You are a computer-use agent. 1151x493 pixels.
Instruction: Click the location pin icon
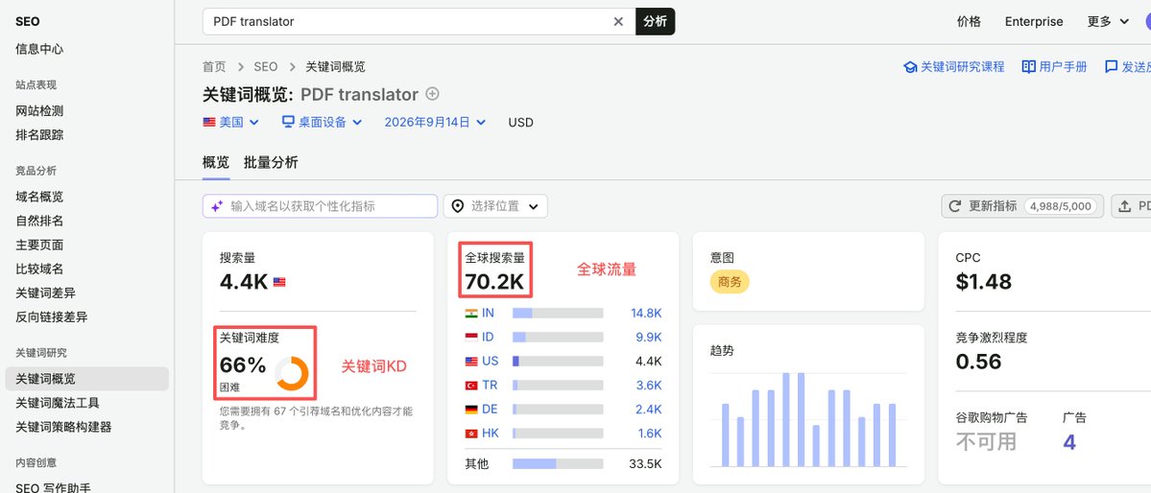tap(457, 206)
